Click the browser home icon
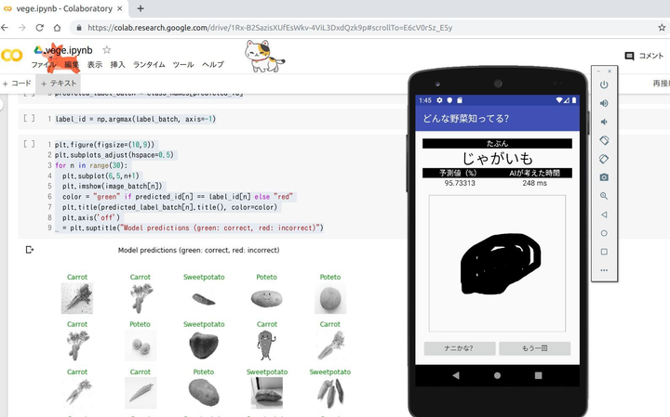Viewport: 670px width, 417px height. pyautogui.click(x=57, y=28)
